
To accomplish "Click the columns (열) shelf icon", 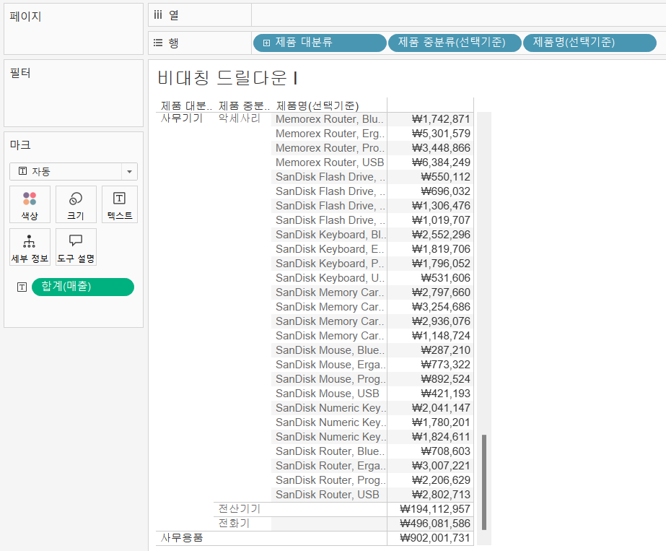I will coord(158,15).
